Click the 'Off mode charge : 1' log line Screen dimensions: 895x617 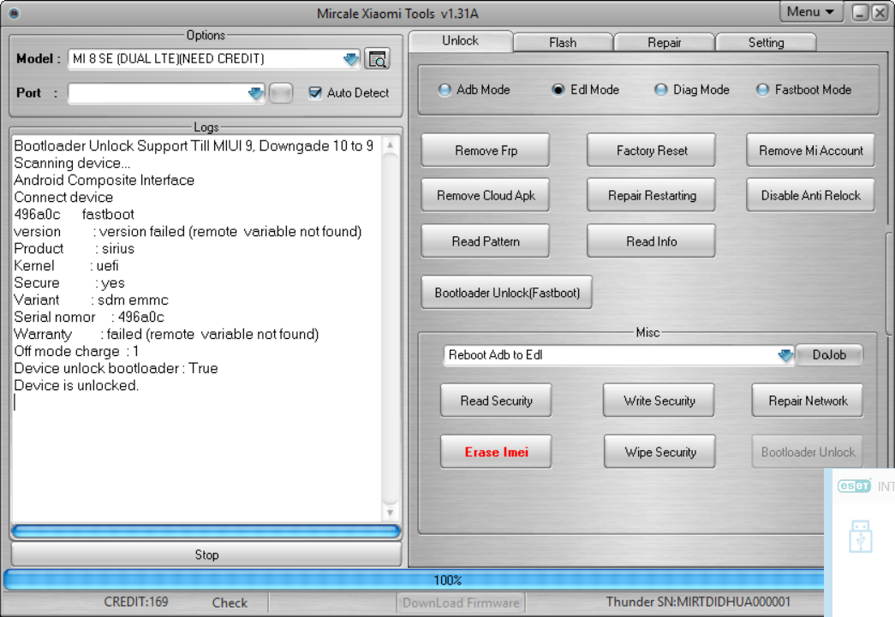pyautogui.click(x=76, y=351)
